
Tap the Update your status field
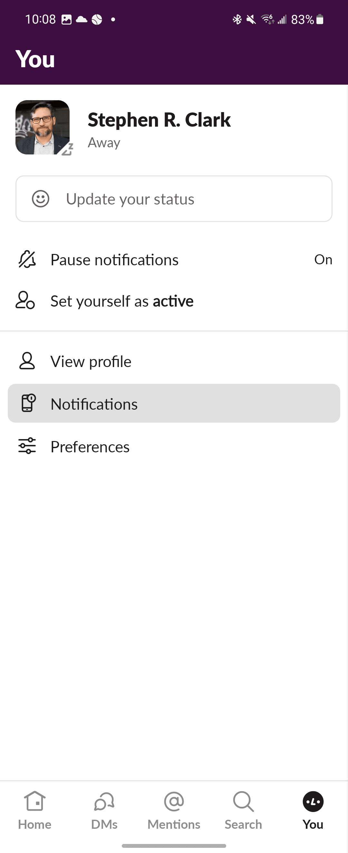[174, 199]
